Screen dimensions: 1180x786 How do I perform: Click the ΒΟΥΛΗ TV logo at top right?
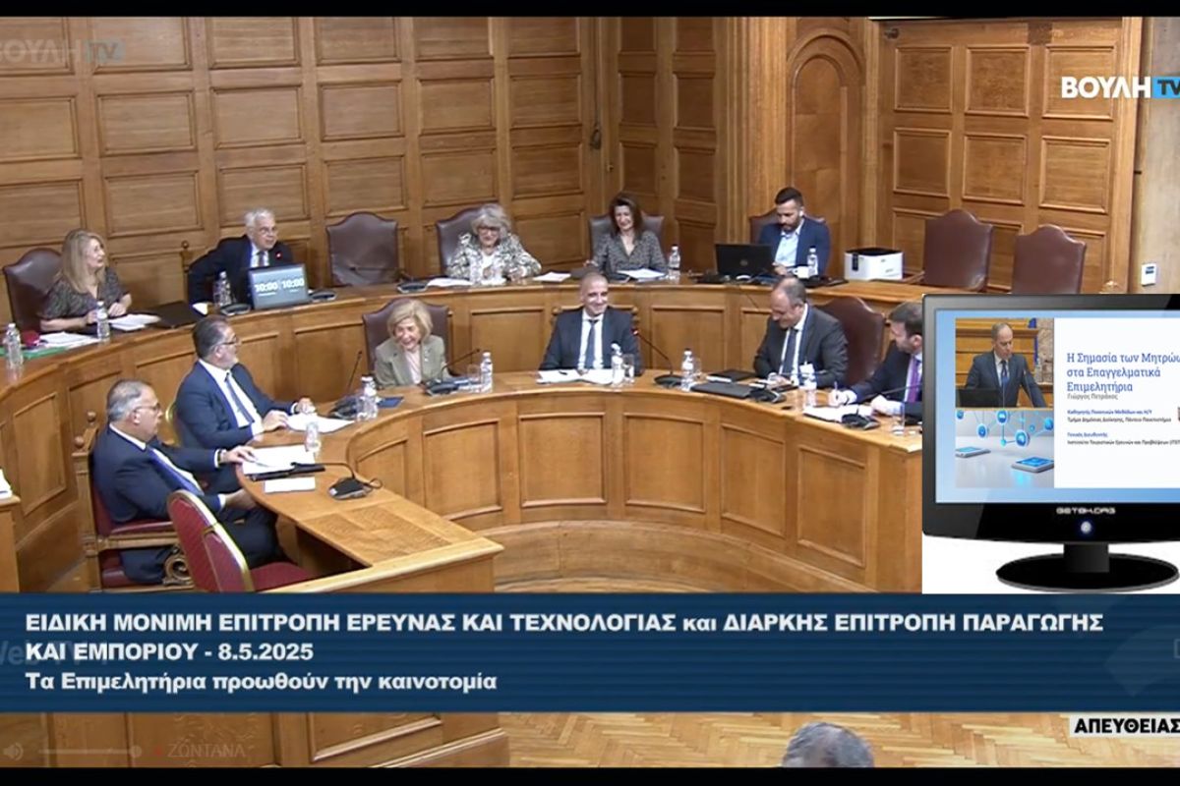click(x=1119, y=87)
